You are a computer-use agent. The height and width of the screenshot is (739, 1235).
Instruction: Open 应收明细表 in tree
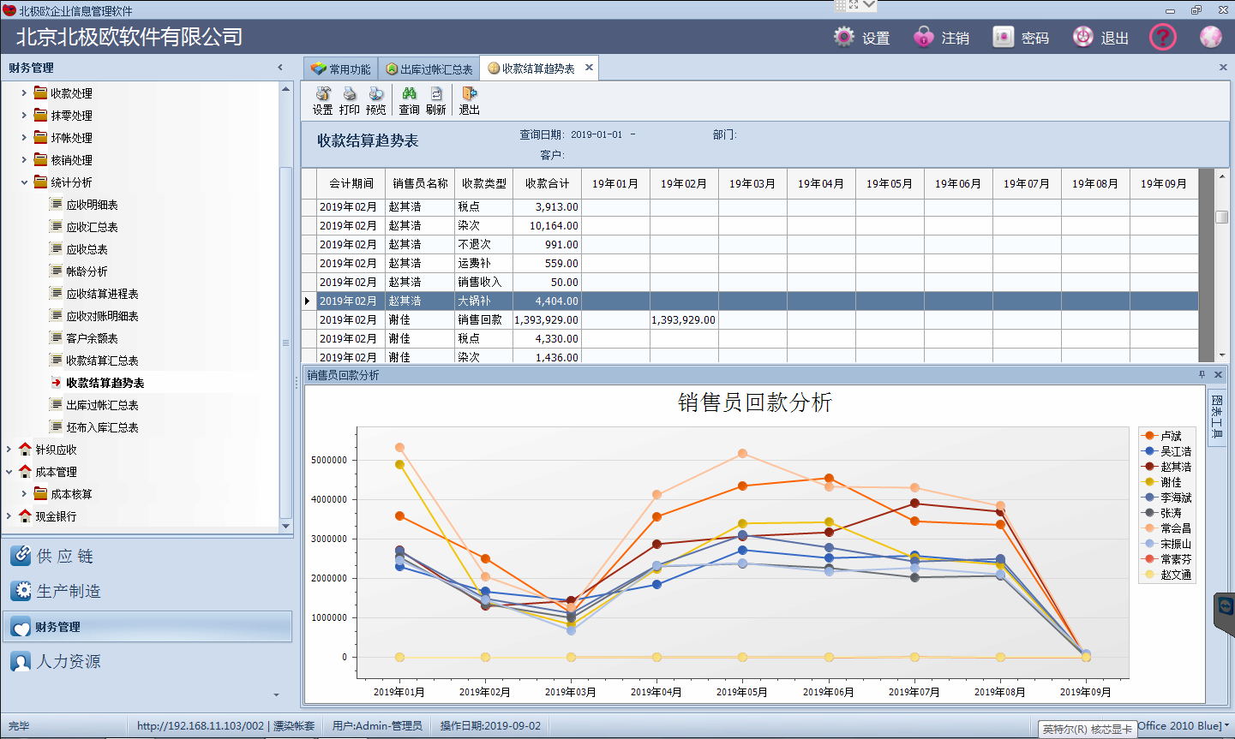[x=92, y=205]
